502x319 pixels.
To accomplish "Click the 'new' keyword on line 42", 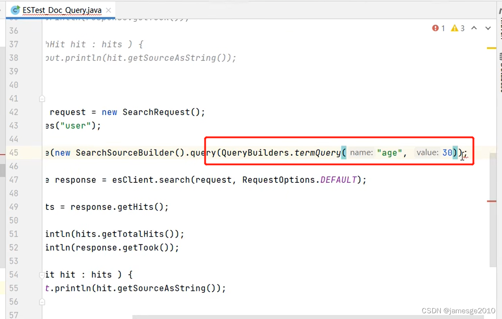I will click(x=110, y=112).
